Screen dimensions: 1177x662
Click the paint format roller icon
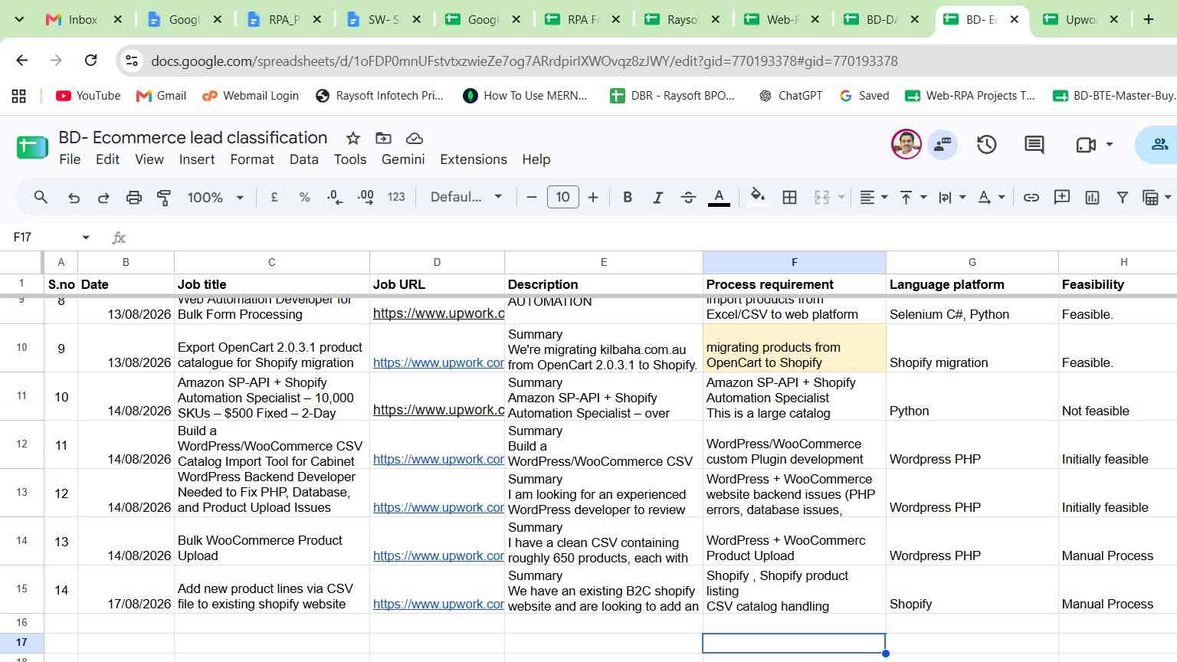pyautogui.click(x=164, y=198)
